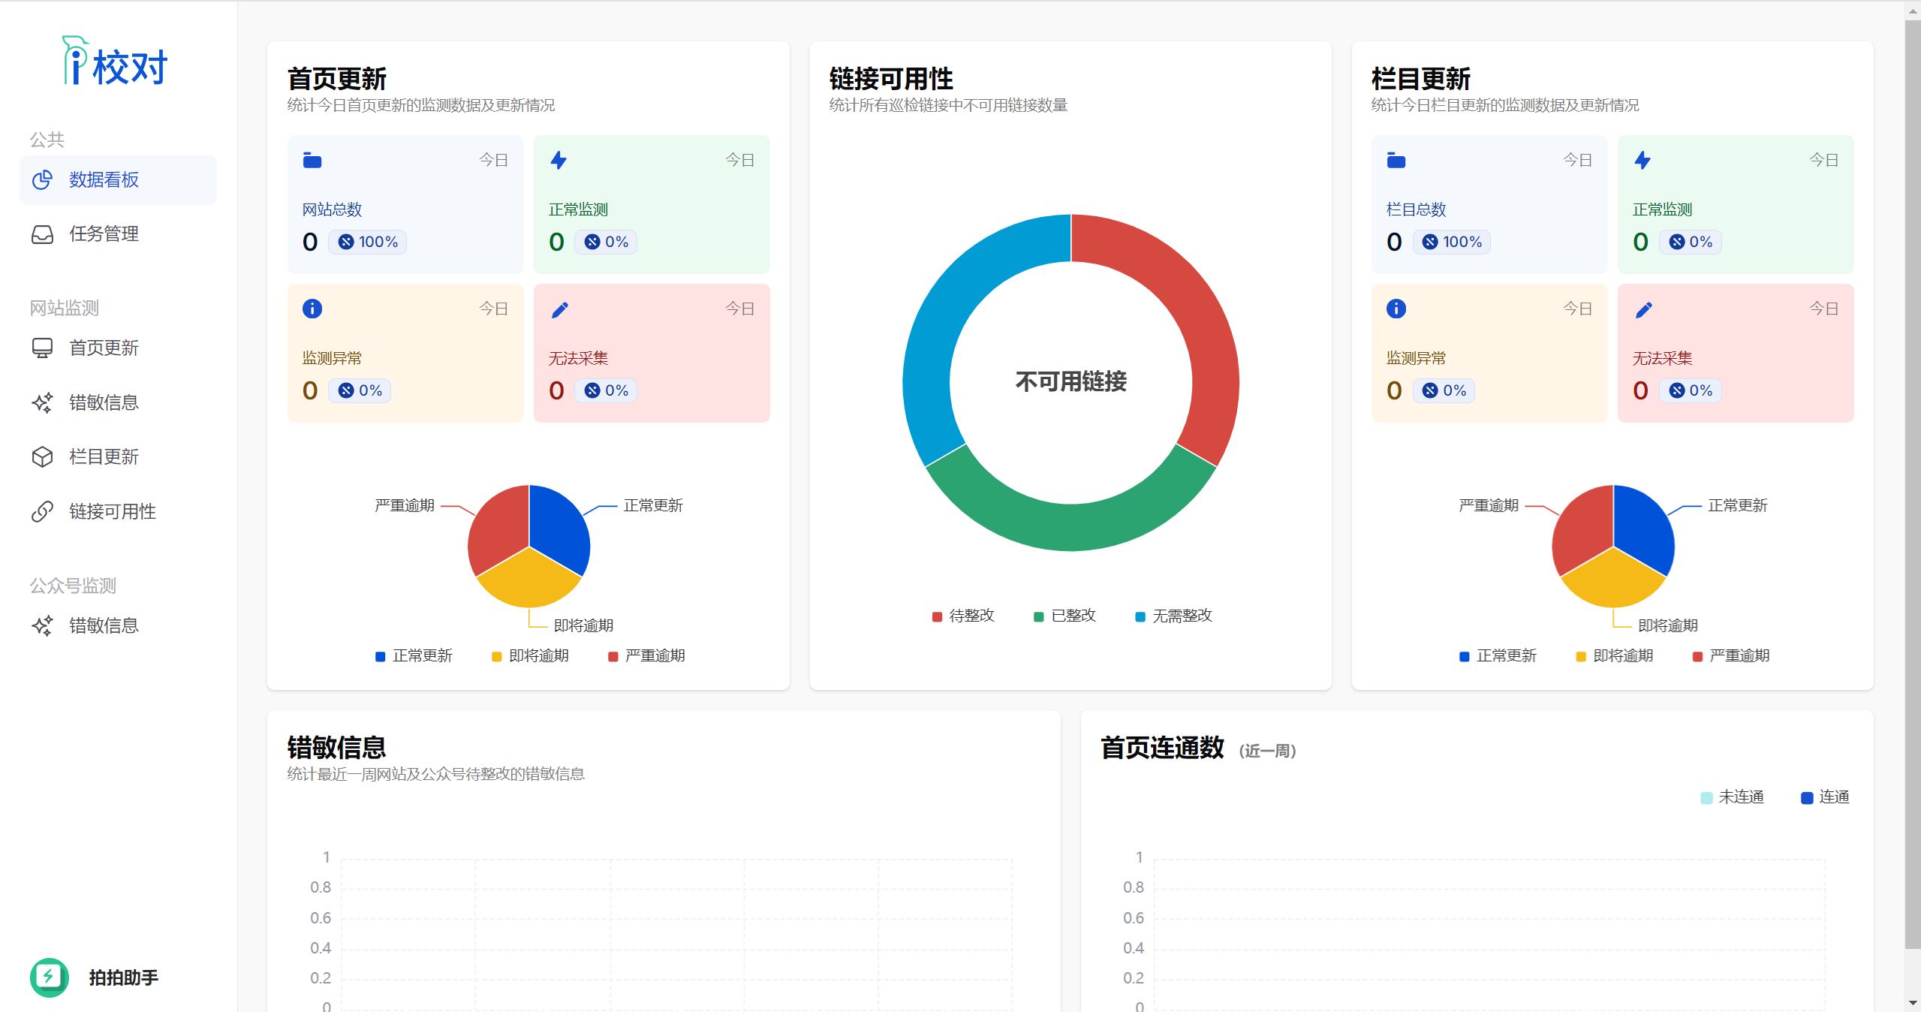Open 错敏信息 under 公众号监测

(118, 626)
